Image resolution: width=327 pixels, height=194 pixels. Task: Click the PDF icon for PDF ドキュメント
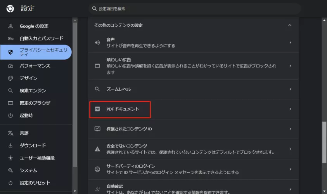point(97,109)
